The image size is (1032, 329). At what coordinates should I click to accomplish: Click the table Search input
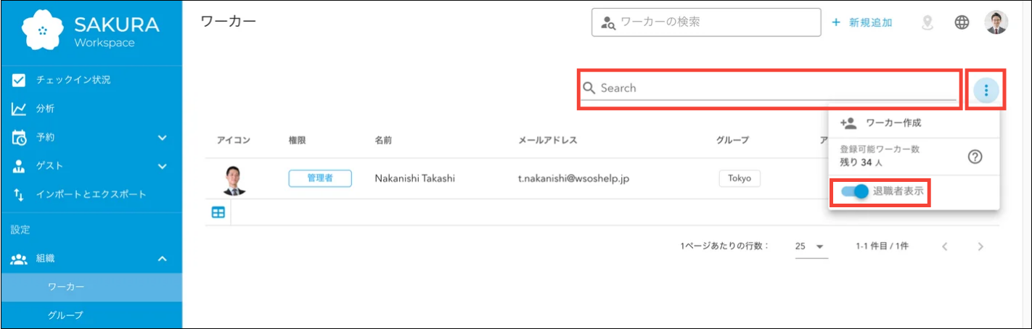[769, 88]
